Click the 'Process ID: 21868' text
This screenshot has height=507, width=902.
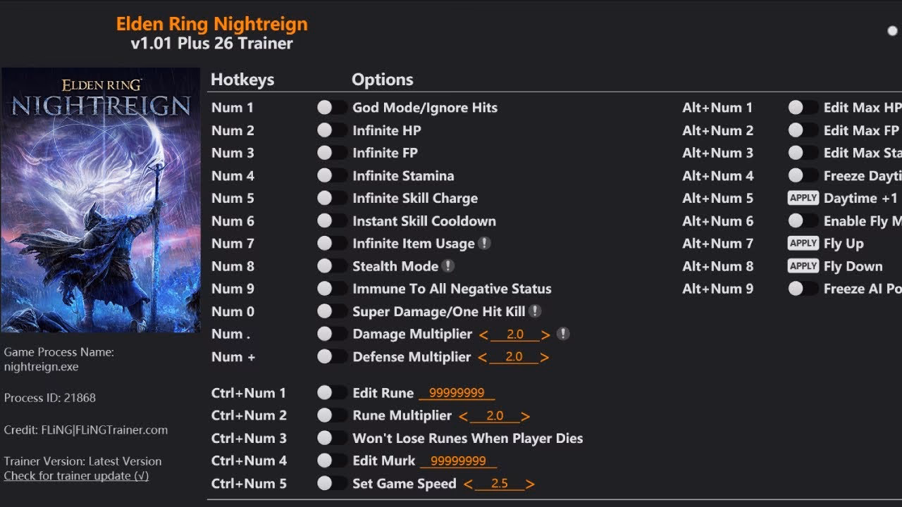click(50, 398)
